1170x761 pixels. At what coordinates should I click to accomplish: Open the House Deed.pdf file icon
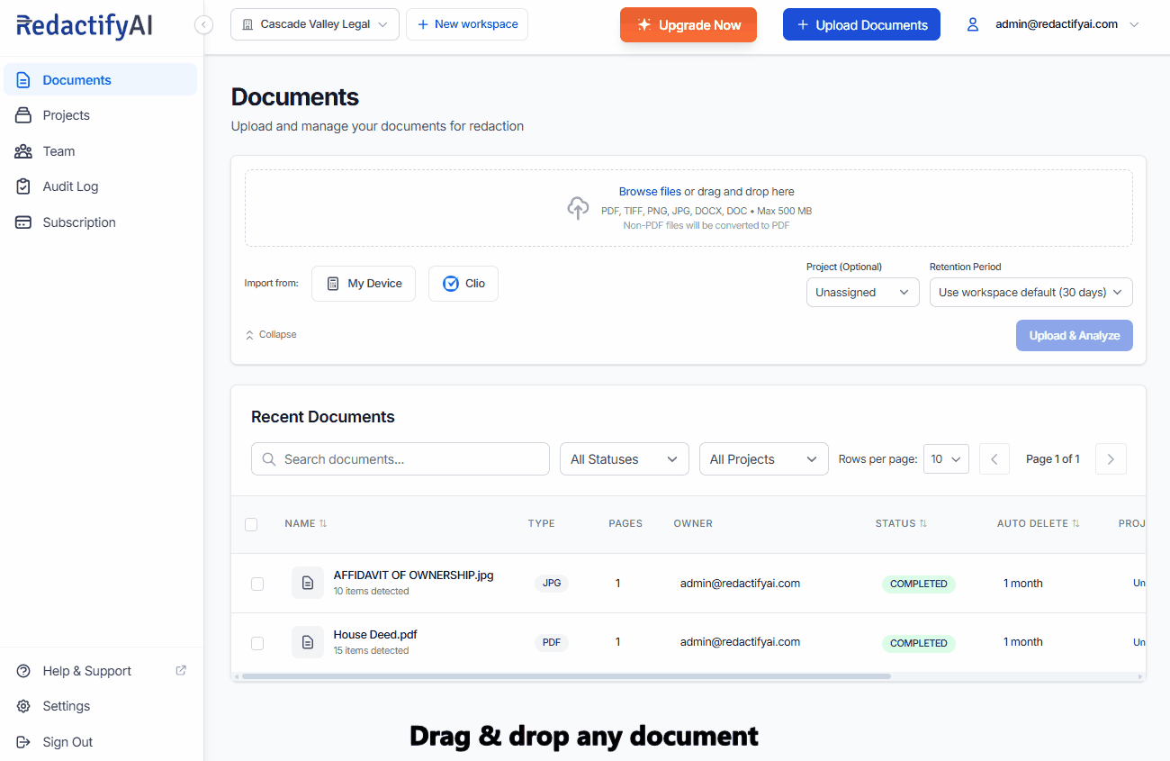point(307,641)
